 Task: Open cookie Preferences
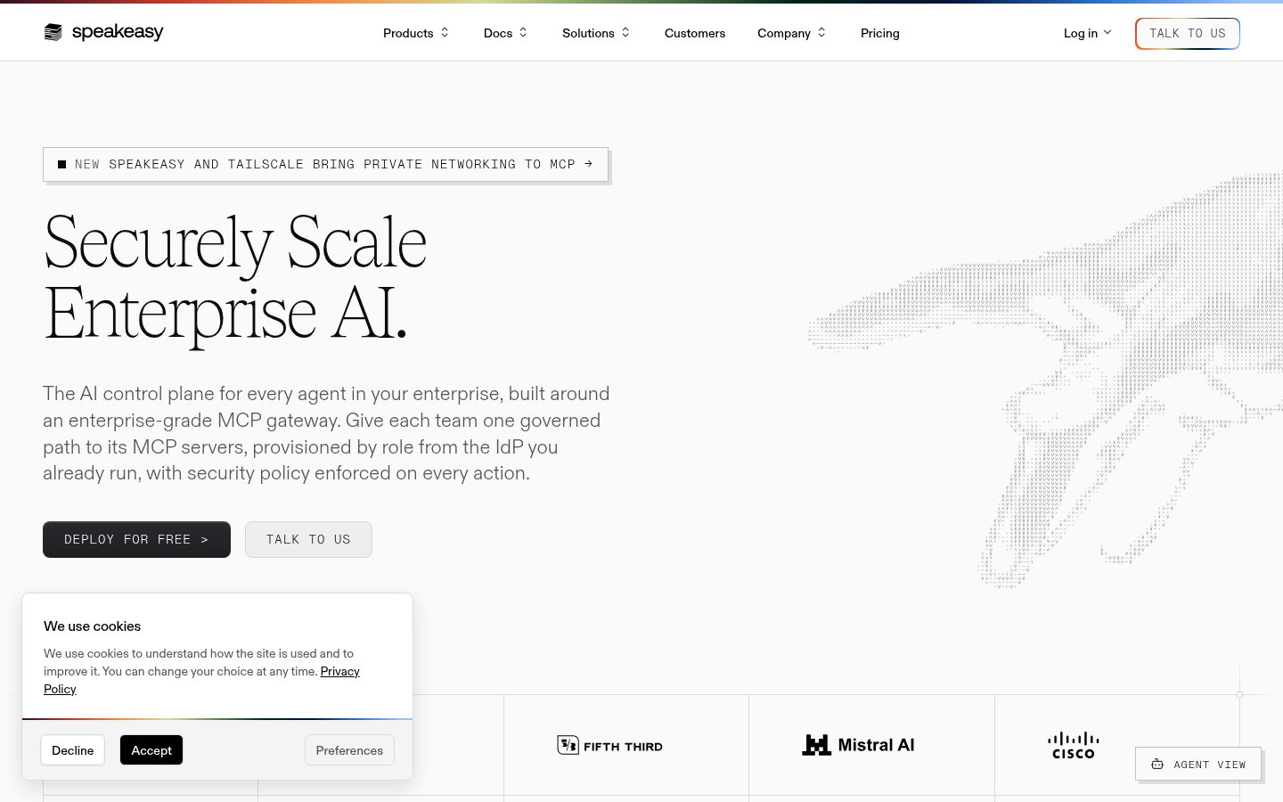click(349, 750)
